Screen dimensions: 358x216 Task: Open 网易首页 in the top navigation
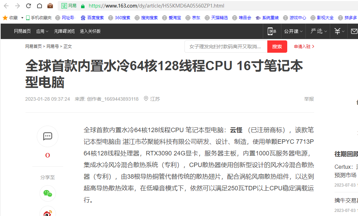(x=22, y=31)
